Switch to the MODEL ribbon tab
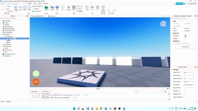The height and width of the screenshot is (111, 198). [30, 4]
